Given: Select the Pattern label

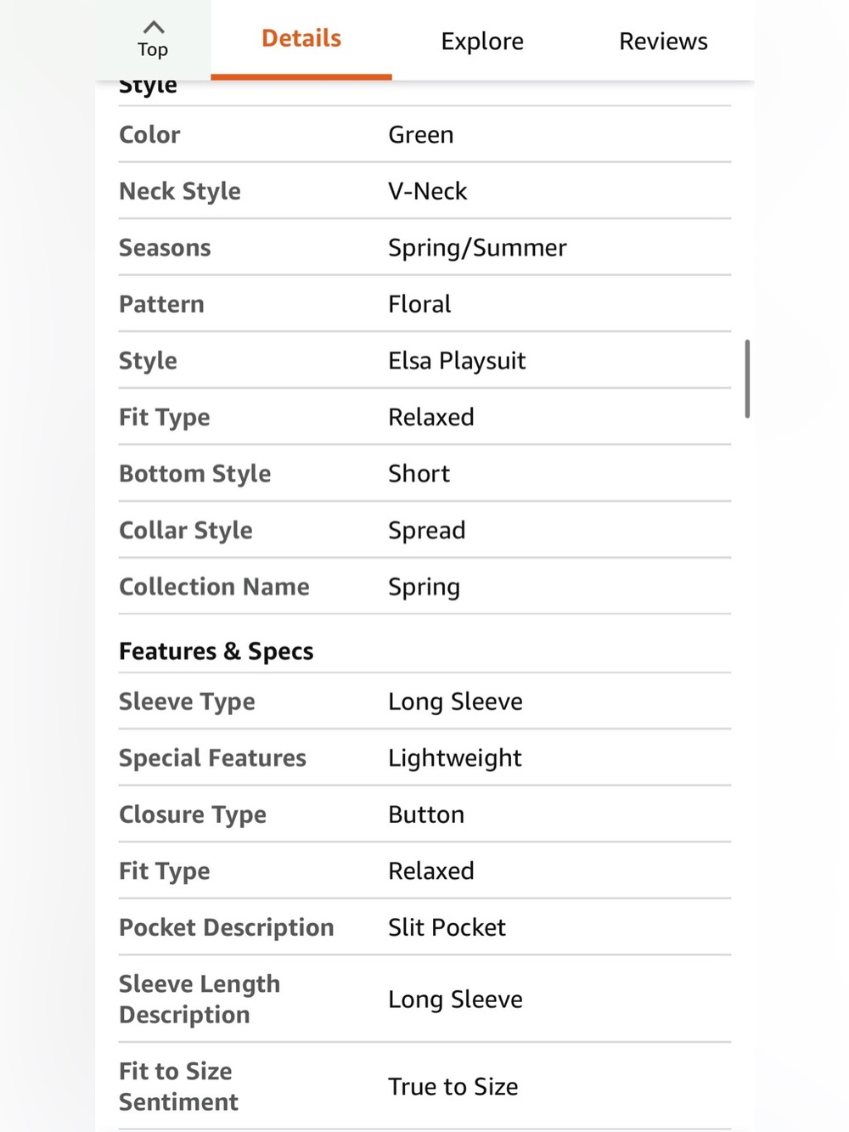Looking at the screenshot, I should pyautogui.click(x=161, y=304).
